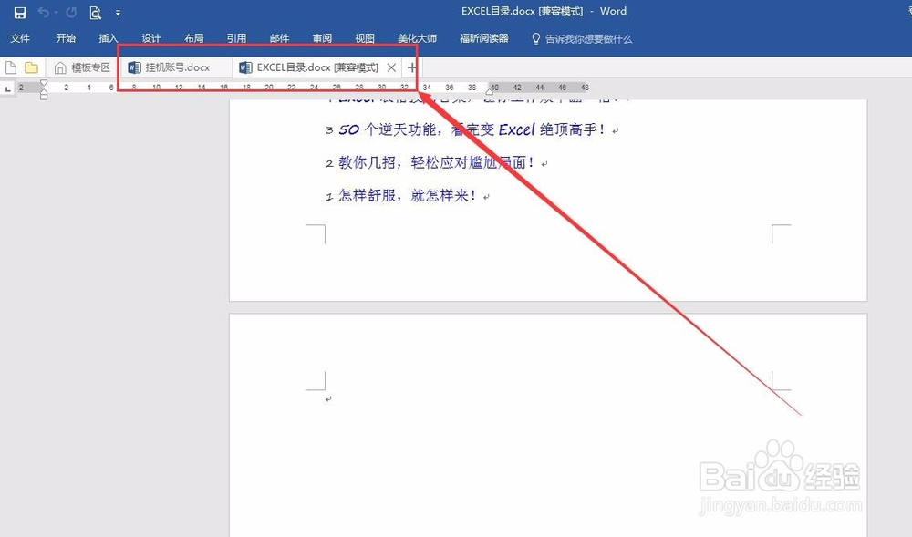Switch to the 邮件 ribbon tab
Viewport: 912px width, 537px height.
click(x=279, y=38)
